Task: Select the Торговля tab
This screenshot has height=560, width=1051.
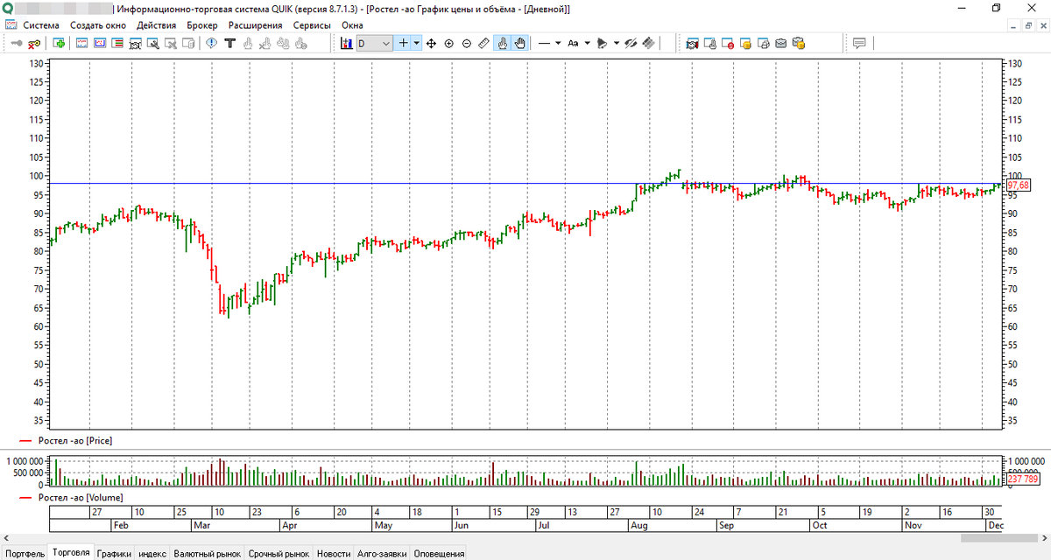Action: [x=71, y=553]
